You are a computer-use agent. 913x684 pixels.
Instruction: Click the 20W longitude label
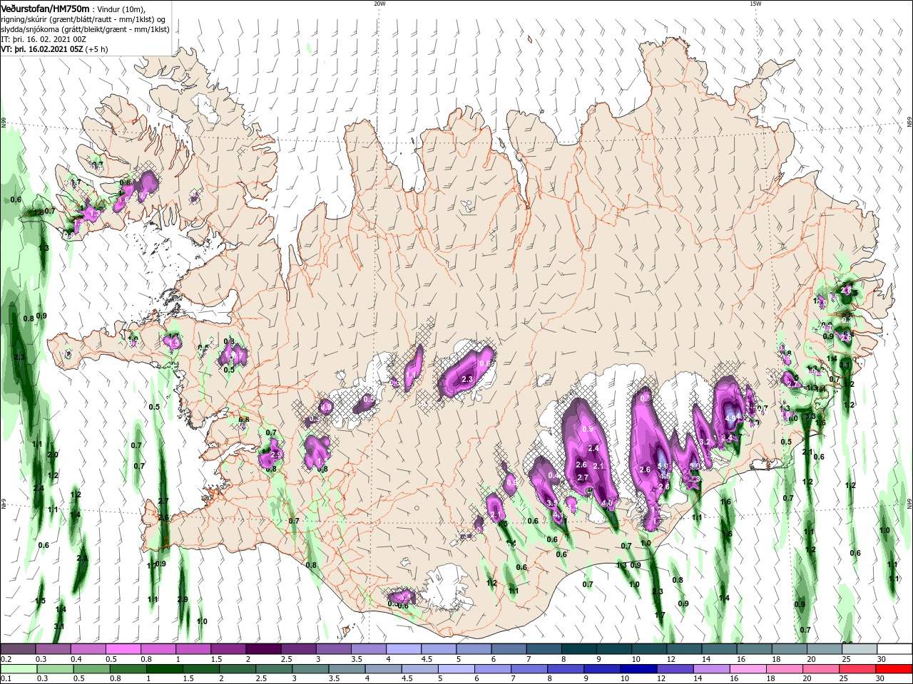[379, 4]
